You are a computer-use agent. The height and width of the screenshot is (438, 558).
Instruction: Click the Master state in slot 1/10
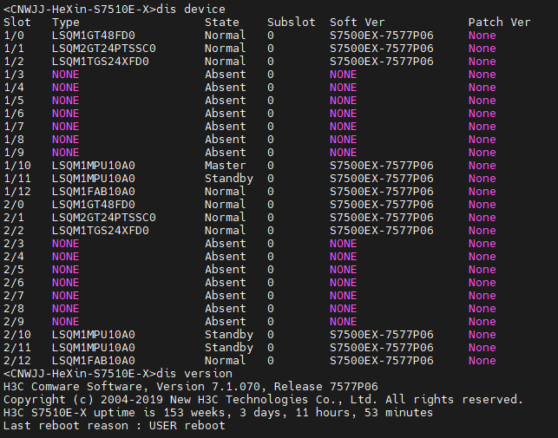pyautogui.click(x=226, y=166)
